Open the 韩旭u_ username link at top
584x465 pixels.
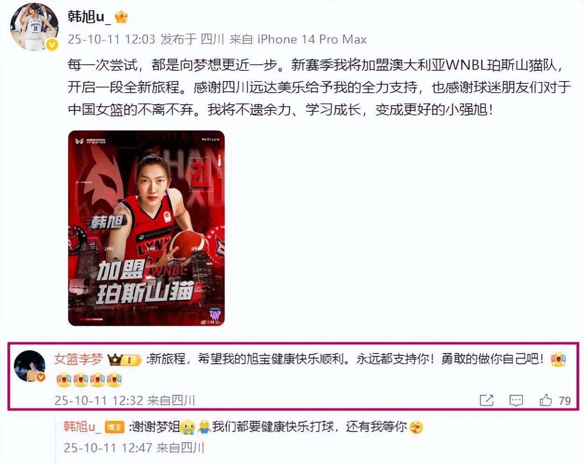(x=89, y=17)
